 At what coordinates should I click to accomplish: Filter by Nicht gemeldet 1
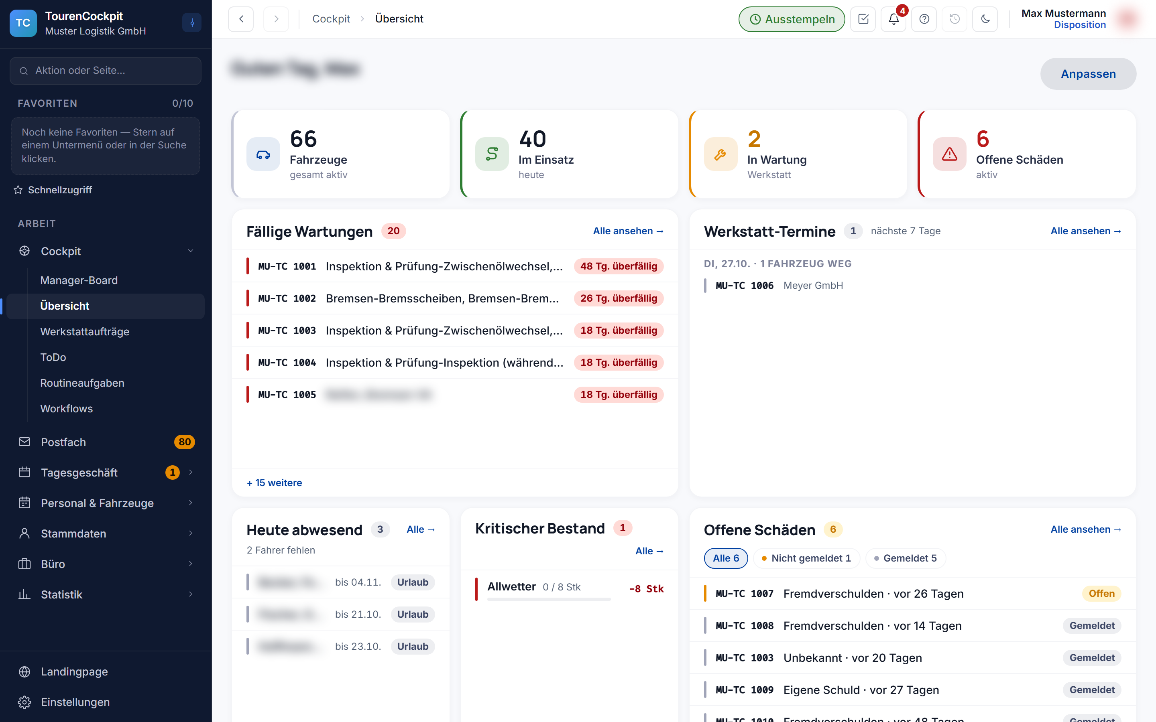[806, 558]
